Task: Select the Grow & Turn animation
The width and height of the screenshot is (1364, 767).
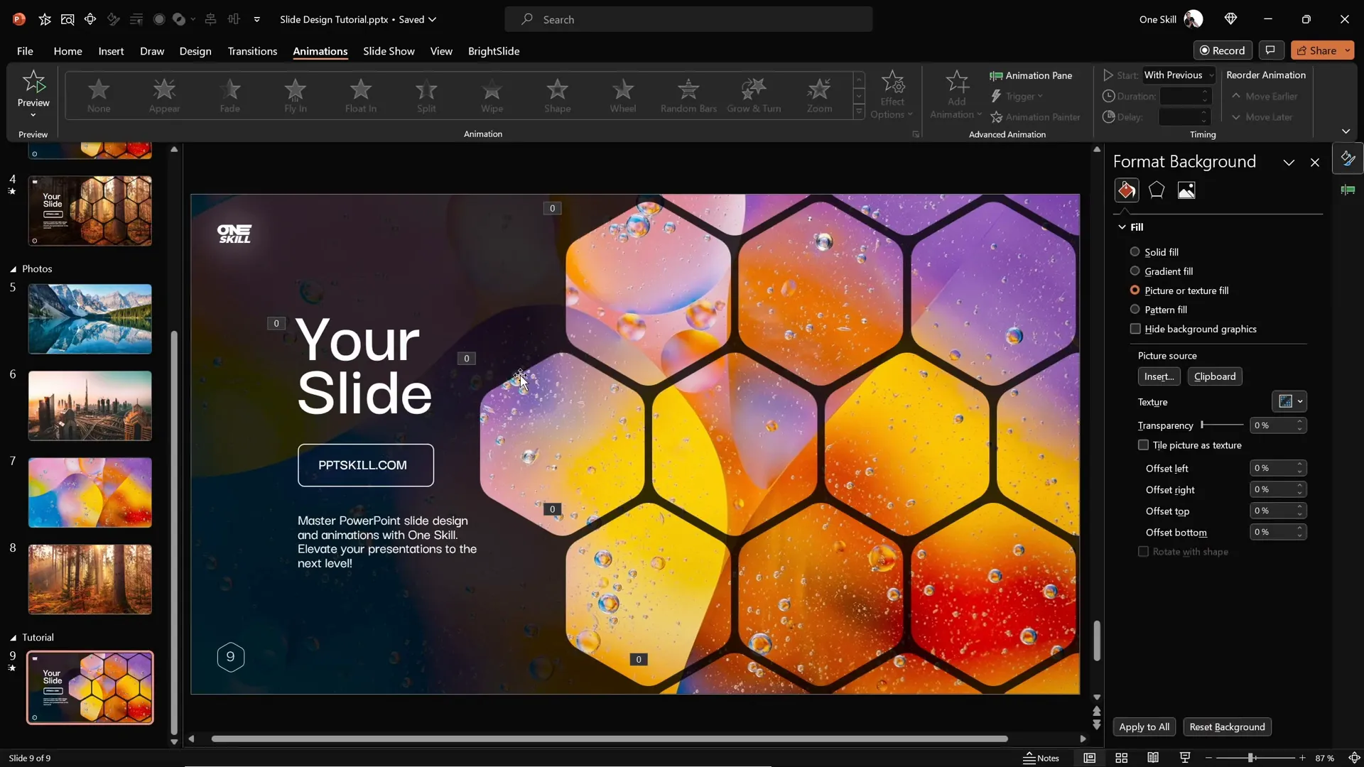Action: coord(754,96)
